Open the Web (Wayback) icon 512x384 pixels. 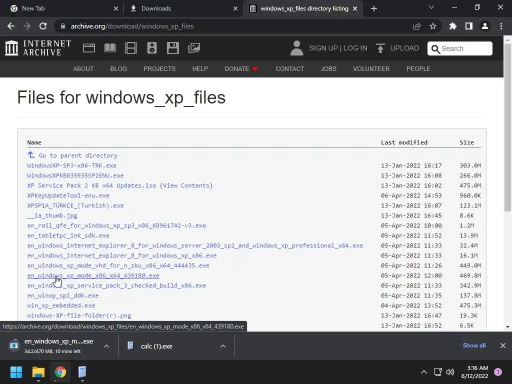pos(89,48)
